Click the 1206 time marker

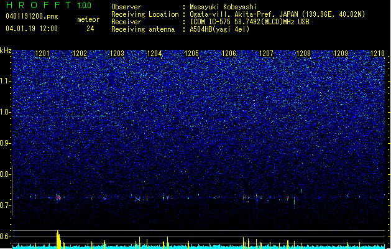click(x=229, y=54)
